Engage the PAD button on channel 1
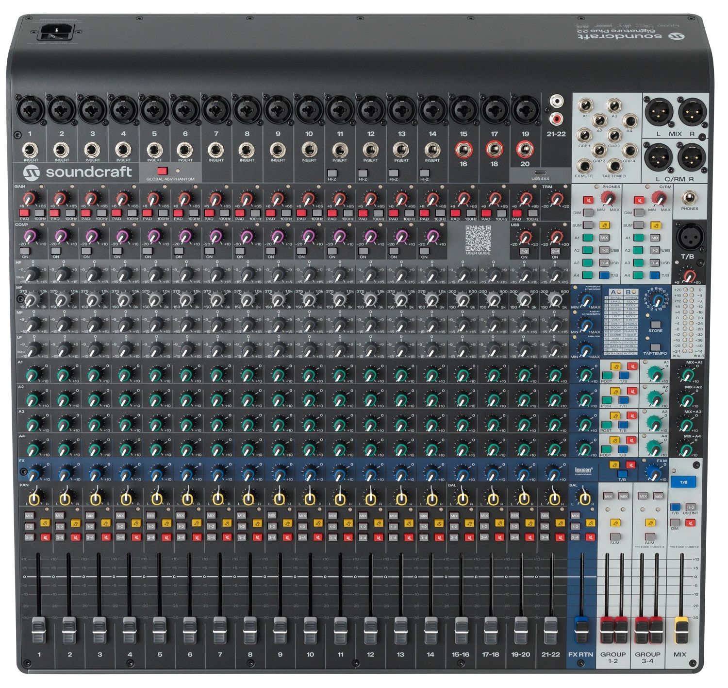728x688 pixels. pyautogui.click(x=24, y=213)
